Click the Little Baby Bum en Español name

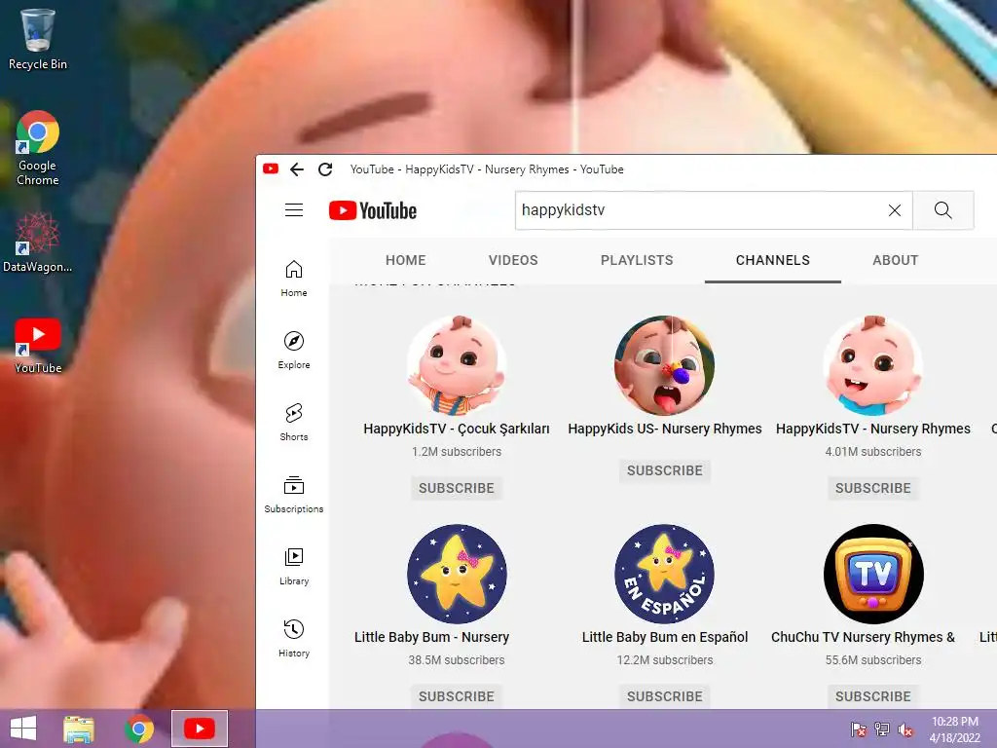[664, 637]
